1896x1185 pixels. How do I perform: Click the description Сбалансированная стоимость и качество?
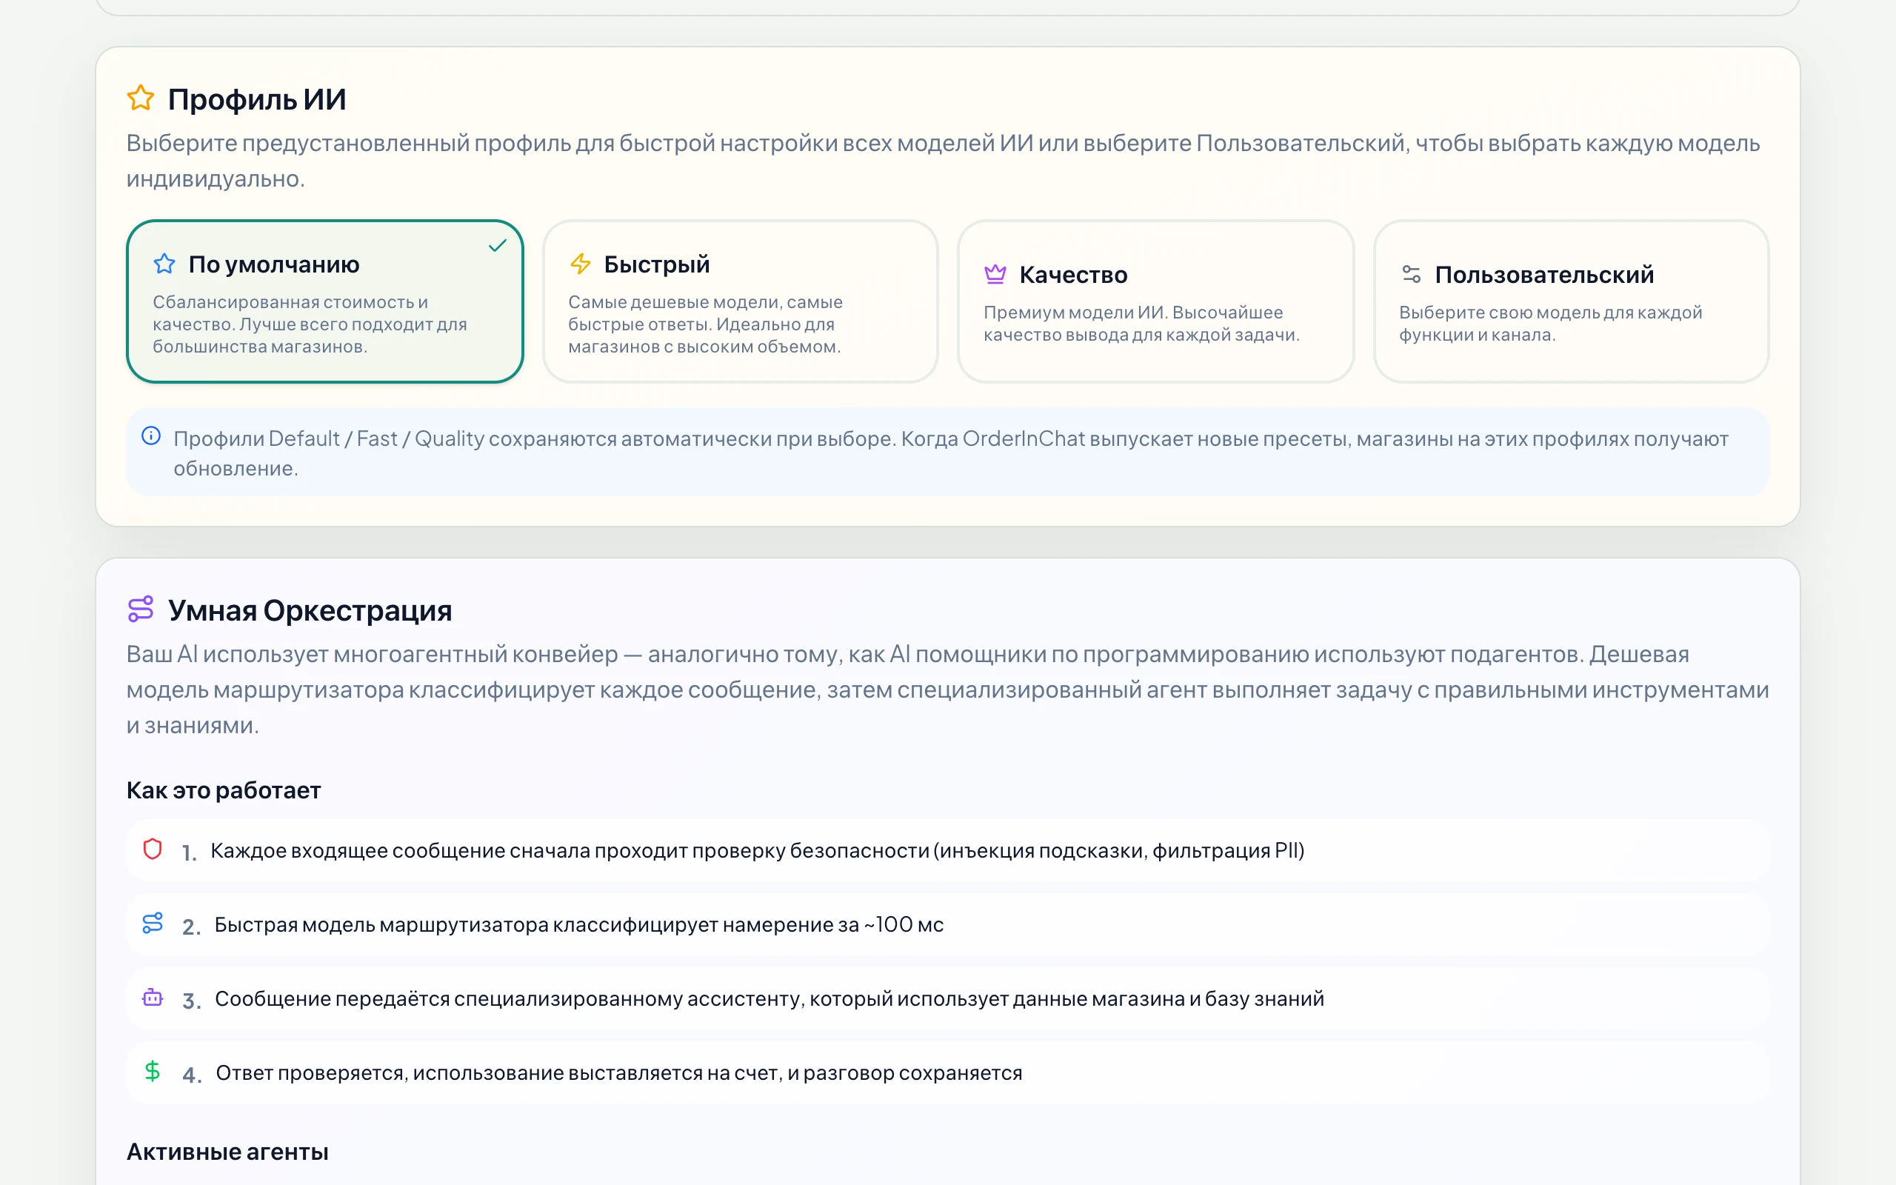pos(310,324)
